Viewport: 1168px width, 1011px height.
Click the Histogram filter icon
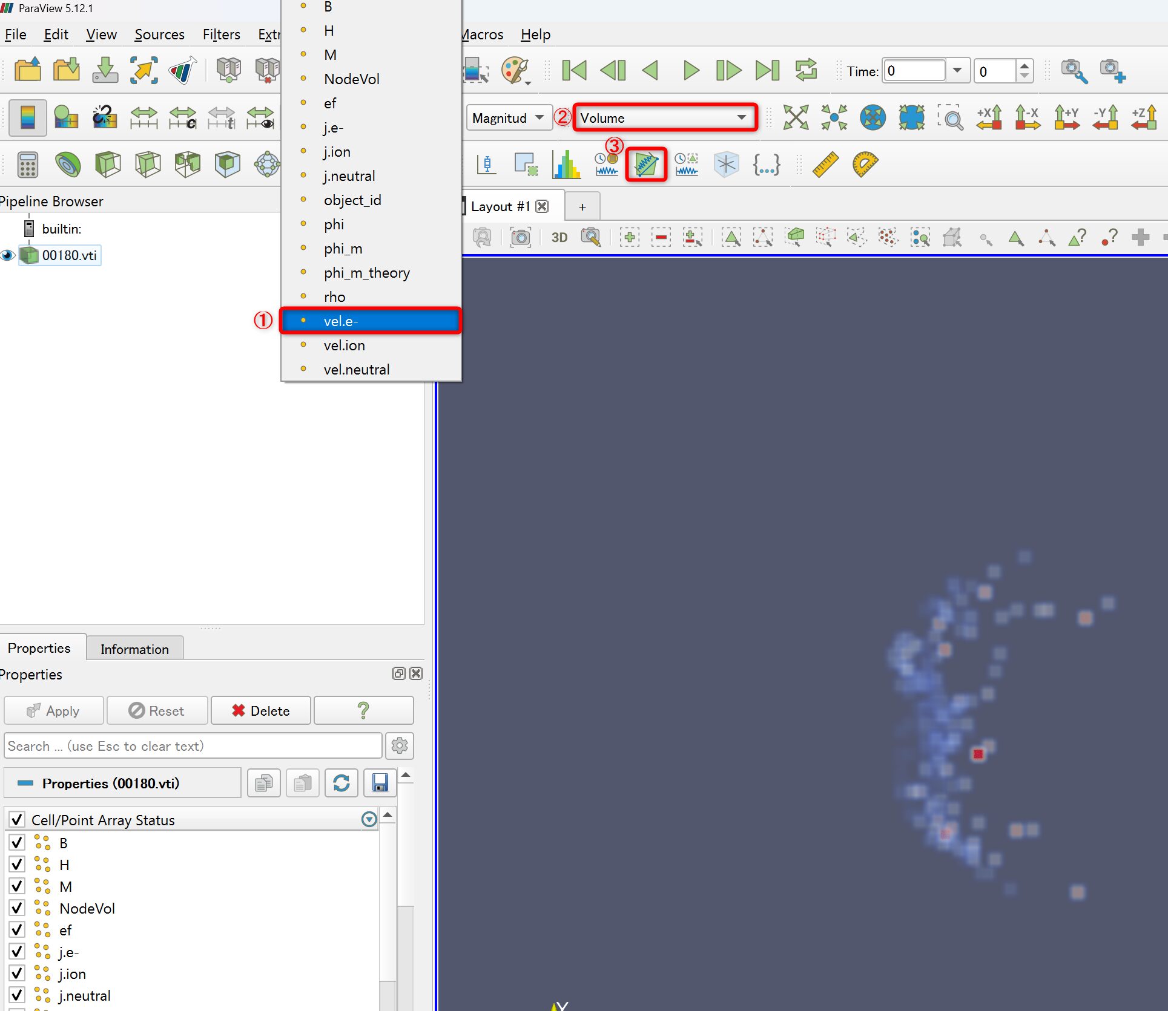coord(566,165)
